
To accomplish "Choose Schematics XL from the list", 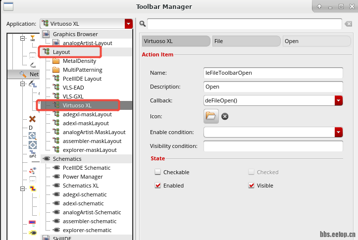I will (81, 186).
